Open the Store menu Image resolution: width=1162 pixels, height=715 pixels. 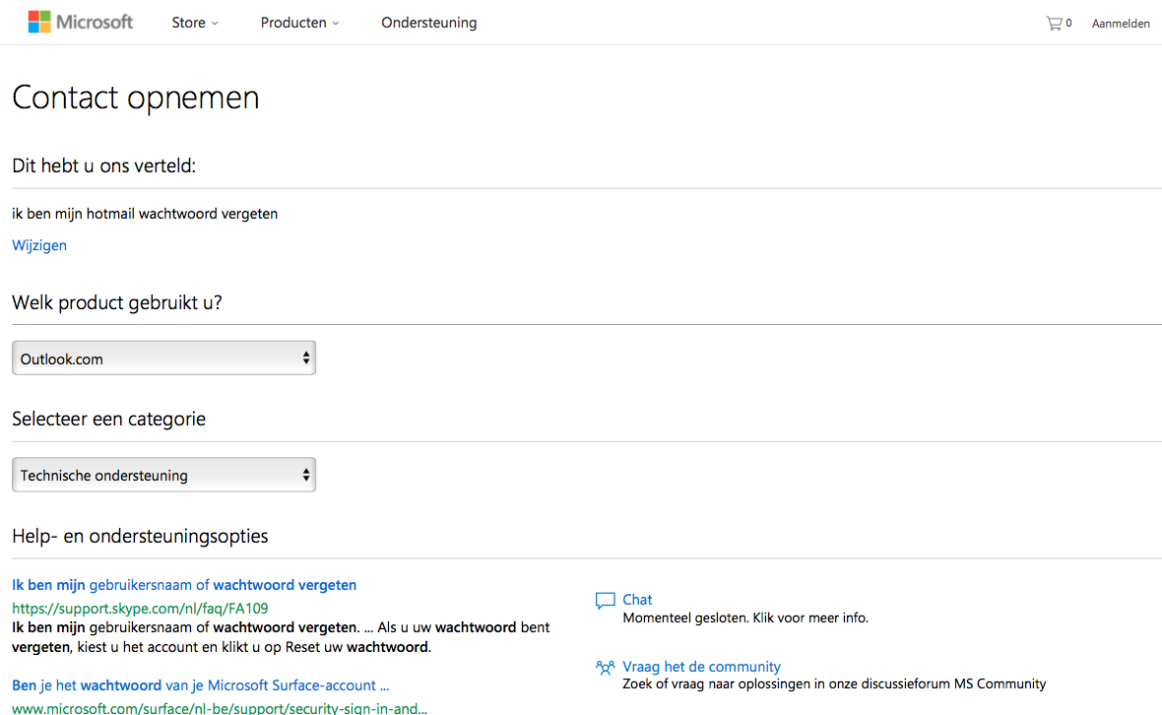[x=195, y=23]
